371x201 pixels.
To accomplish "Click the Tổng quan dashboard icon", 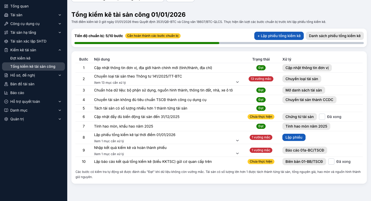I will (x=6, y=6).
